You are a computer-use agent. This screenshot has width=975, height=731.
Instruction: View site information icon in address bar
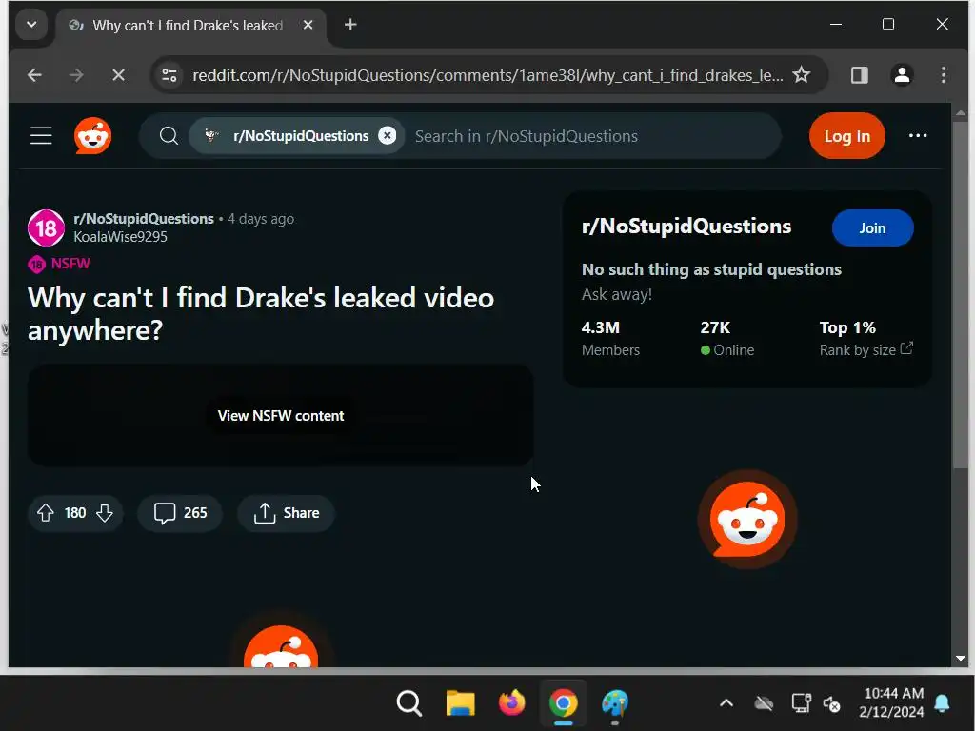click(x=169, y=75)
